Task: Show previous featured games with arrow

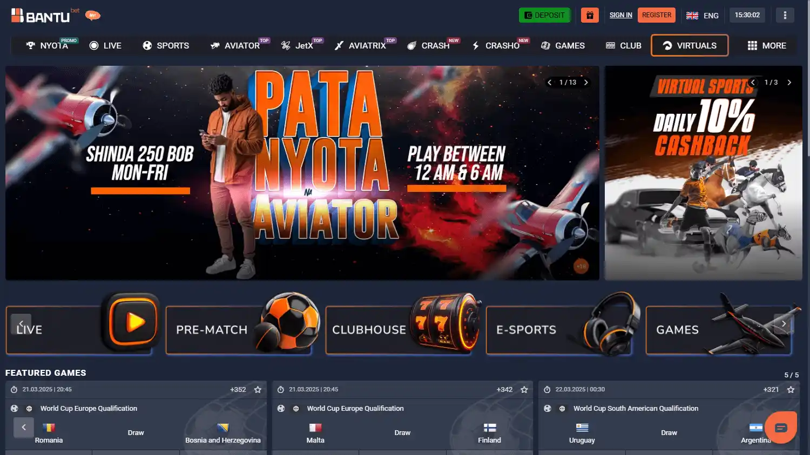Action: pyautogui.click(x=24, y=428)
